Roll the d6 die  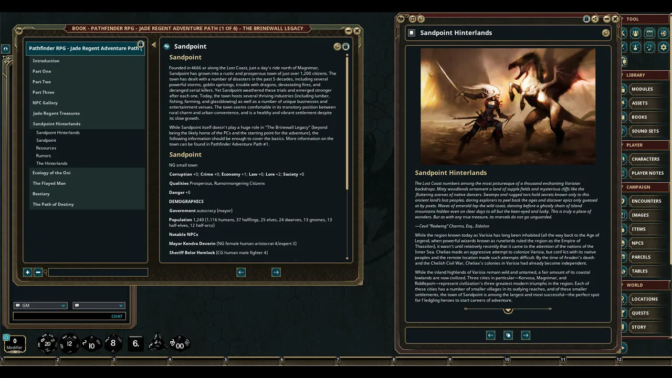135,343
